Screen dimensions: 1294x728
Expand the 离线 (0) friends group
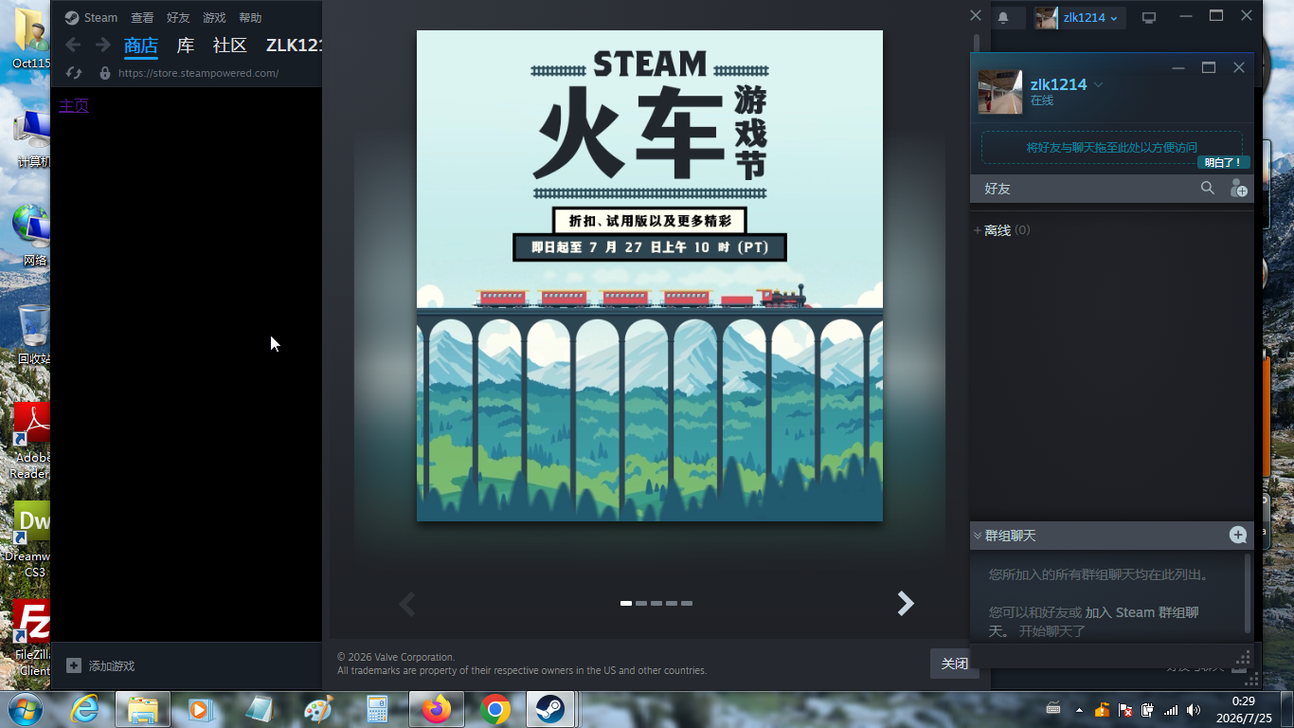tap(1002, 230)
